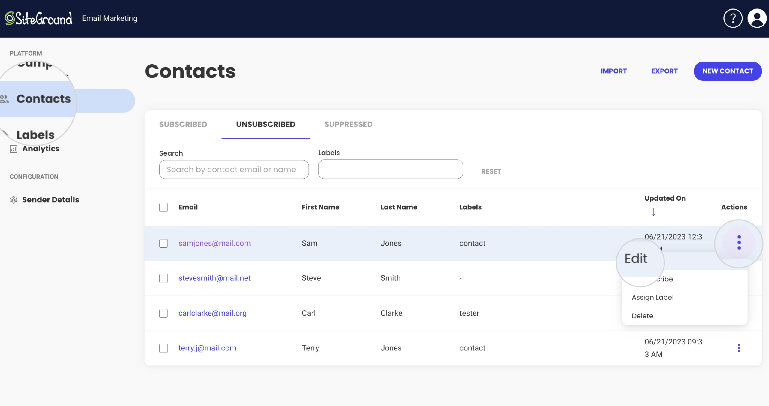
Task: Select the master select-all checkbox
Action: click(x=163, y=207)
